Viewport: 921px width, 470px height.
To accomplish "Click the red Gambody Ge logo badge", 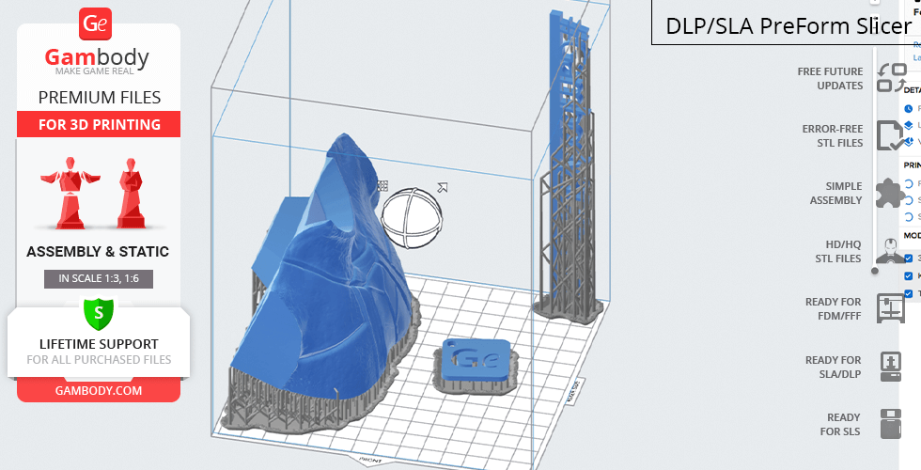I will point(97,24).
